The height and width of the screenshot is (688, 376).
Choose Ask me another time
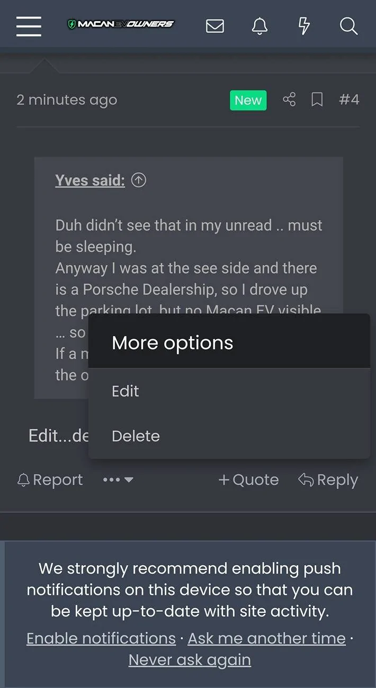[266, 638]
